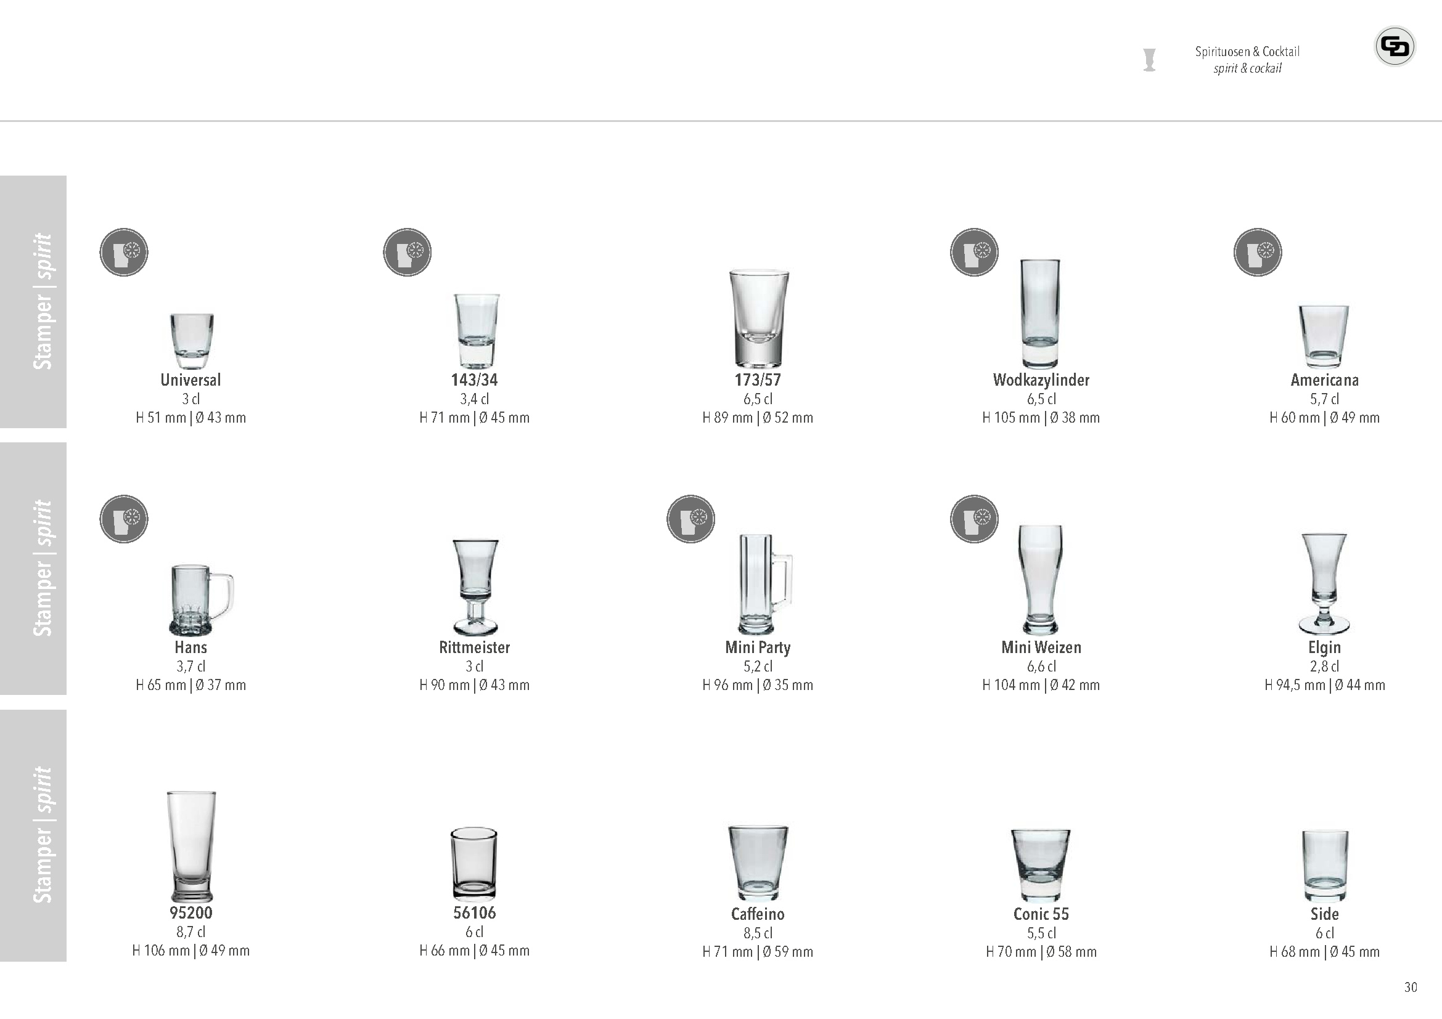Click 'H 71 mm | Ø 45 mm' dimensions
This screenshot has height=1019, width=1442.
tap(474, 417)
